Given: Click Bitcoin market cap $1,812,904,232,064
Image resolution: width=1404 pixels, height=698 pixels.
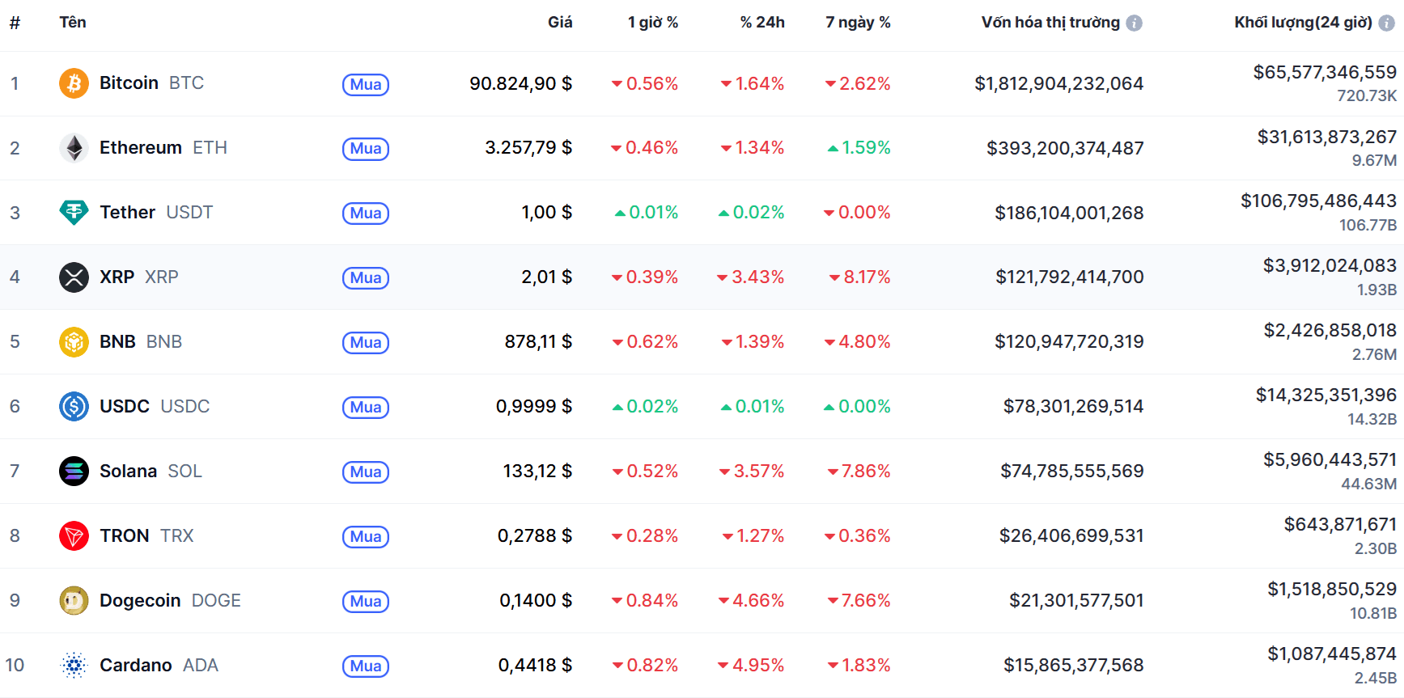Looking at the screenshot, I should [1058, 83].
